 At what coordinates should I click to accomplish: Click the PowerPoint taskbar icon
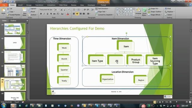coord(13,106)
